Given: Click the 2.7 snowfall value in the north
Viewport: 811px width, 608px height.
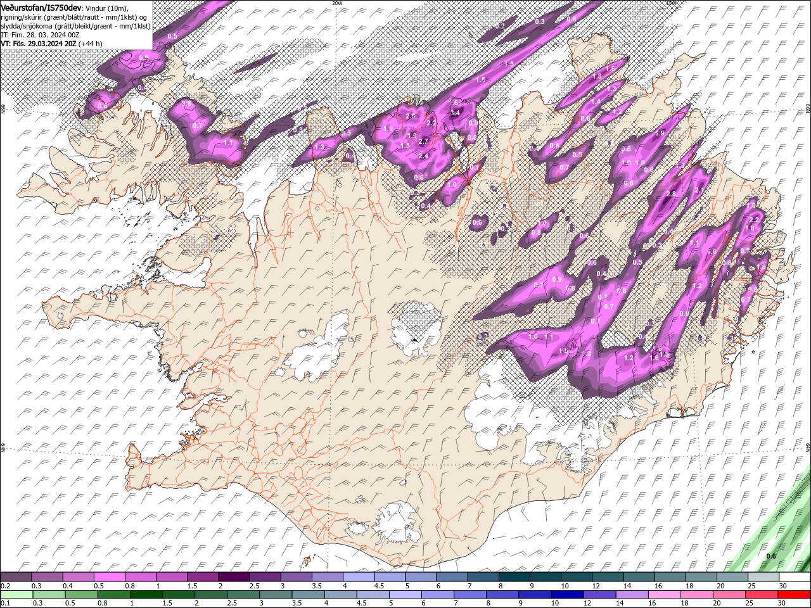Looking at the screenshot, I should 424,141.
